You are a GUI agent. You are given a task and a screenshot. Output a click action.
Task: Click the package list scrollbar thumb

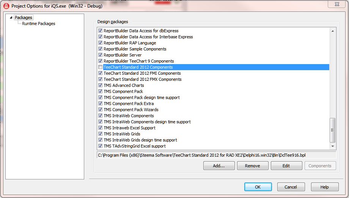coord(333,130)
